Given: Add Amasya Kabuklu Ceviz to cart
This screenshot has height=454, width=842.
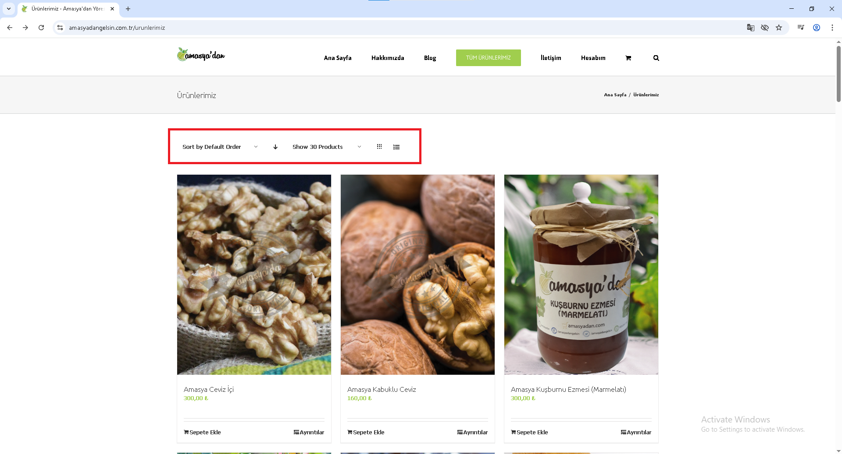Looking at the screenshot, I should point(366,433).
